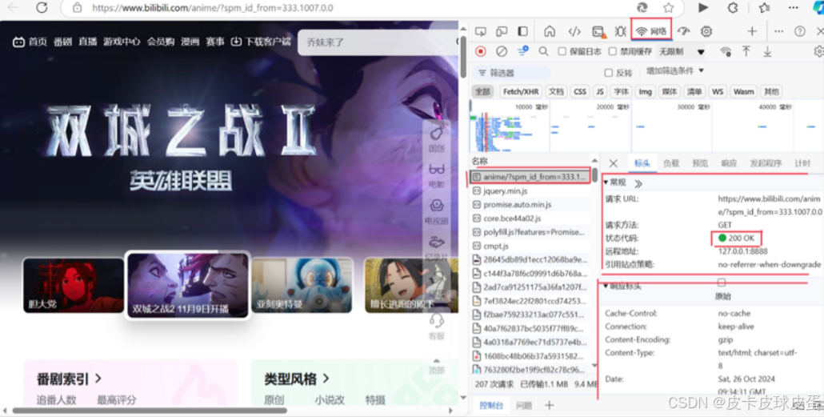824x417 pixels.
Task: Refresh the browser page
Action: coord(42,7)
